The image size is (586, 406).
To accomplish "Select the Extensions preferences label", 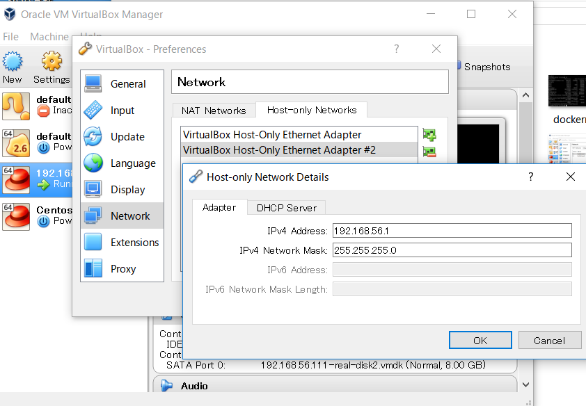I will click(134, 243).
